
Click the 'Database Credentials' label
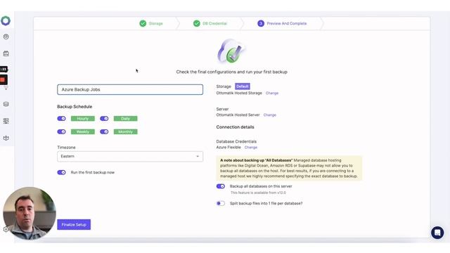click(236, 141)
